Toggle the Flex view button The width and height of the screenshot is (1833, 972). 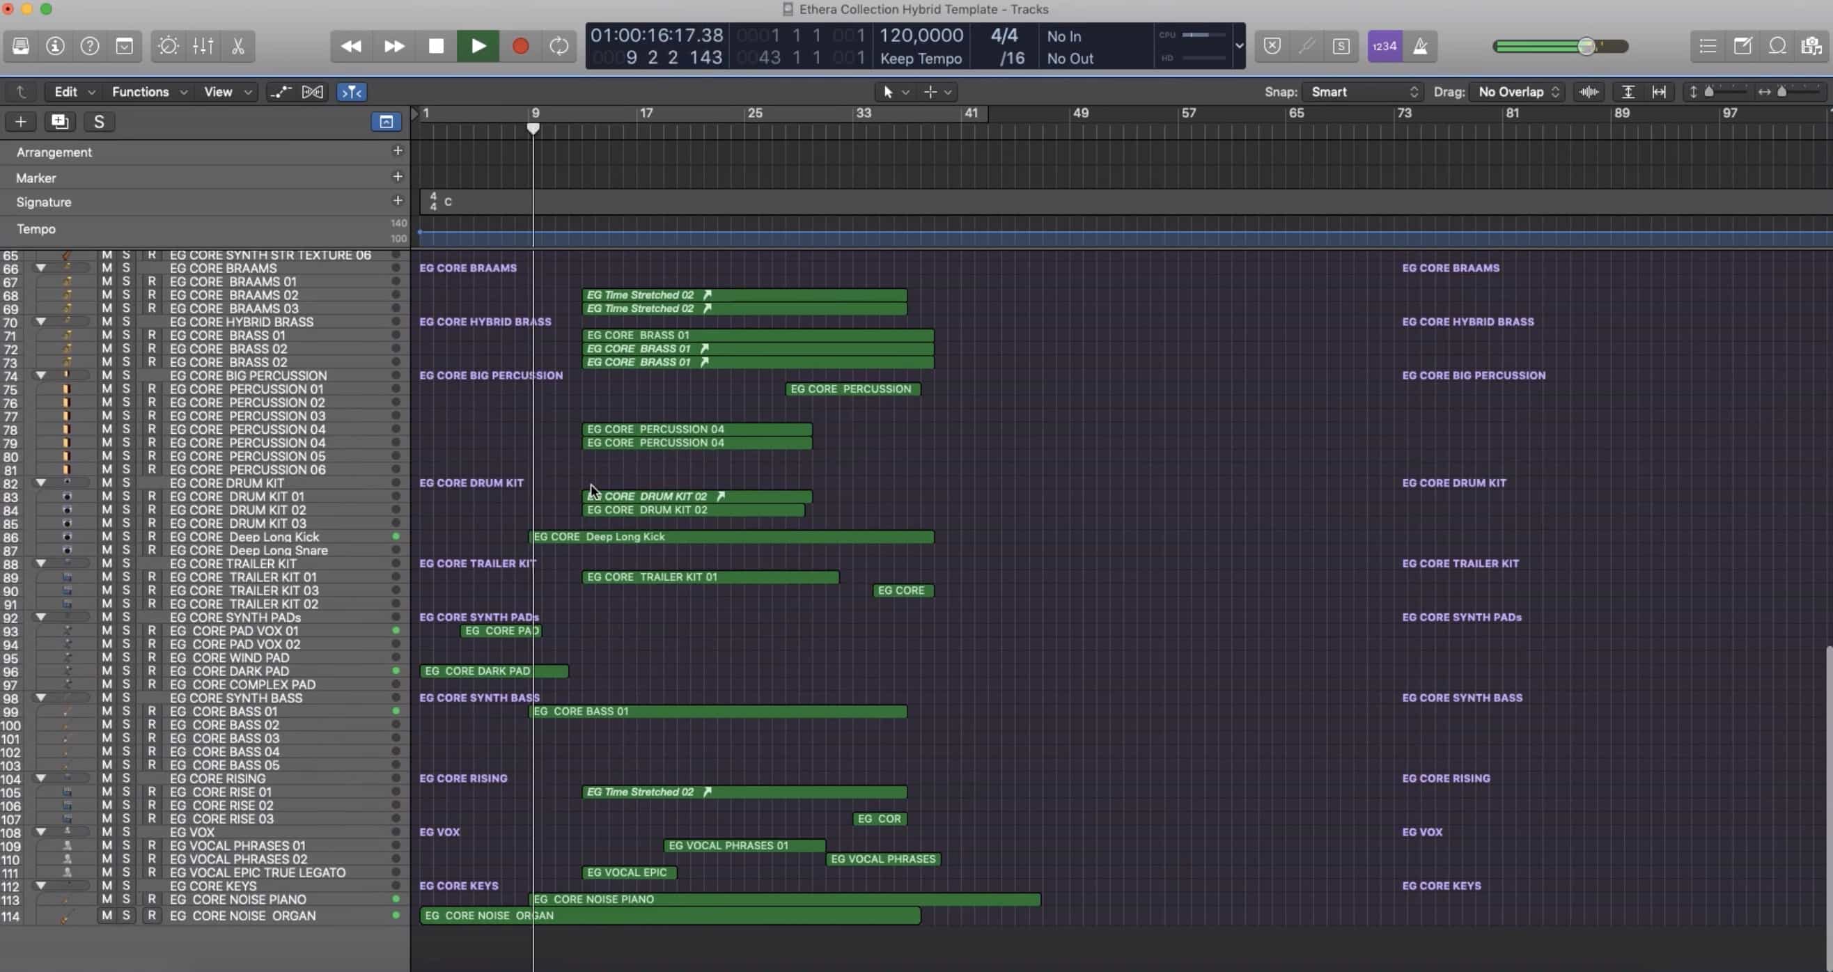pos(313,92)
